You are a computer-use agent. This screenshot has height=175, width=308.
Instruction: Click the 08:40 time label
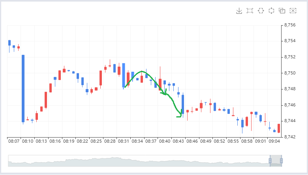coord(165,141)
